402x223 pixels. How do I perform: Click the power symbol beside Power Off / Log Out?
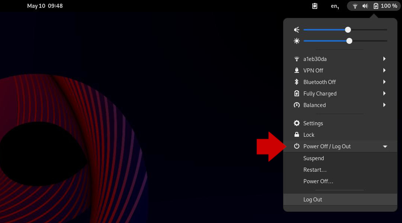click(x=296, y=146)
